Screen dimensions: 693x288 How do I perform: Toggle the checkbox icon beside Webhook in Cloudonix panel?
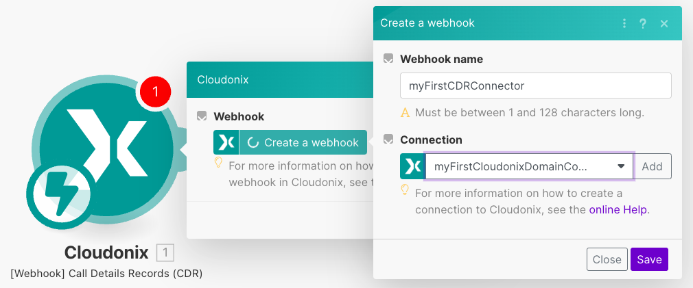(x=202, y=116)
